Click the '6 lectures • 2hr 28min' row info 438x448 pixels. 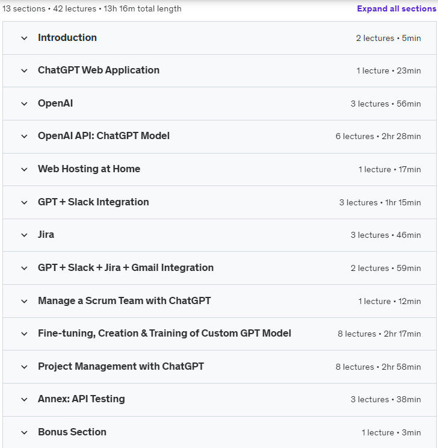[378, 136]
